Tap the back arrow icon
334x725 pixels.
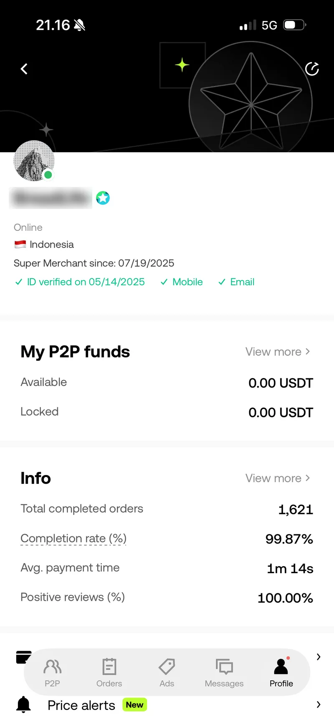(24, 69)
